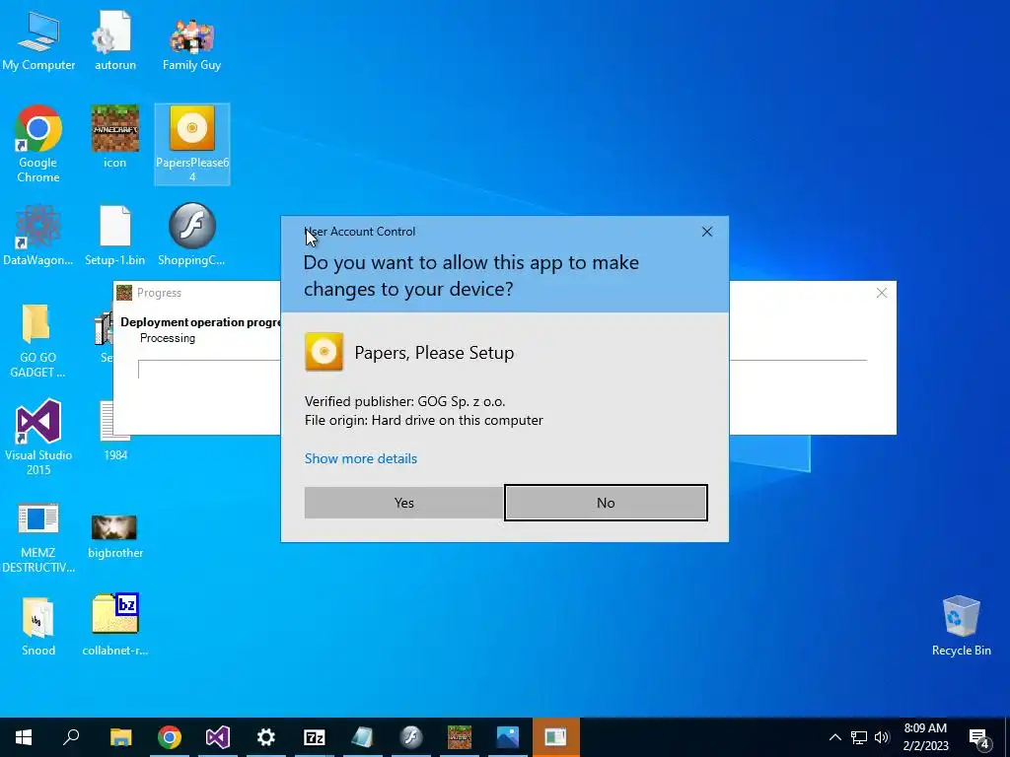Open Visual Studio from the taskbar
1010x757 pixels.
coord(218,737)
